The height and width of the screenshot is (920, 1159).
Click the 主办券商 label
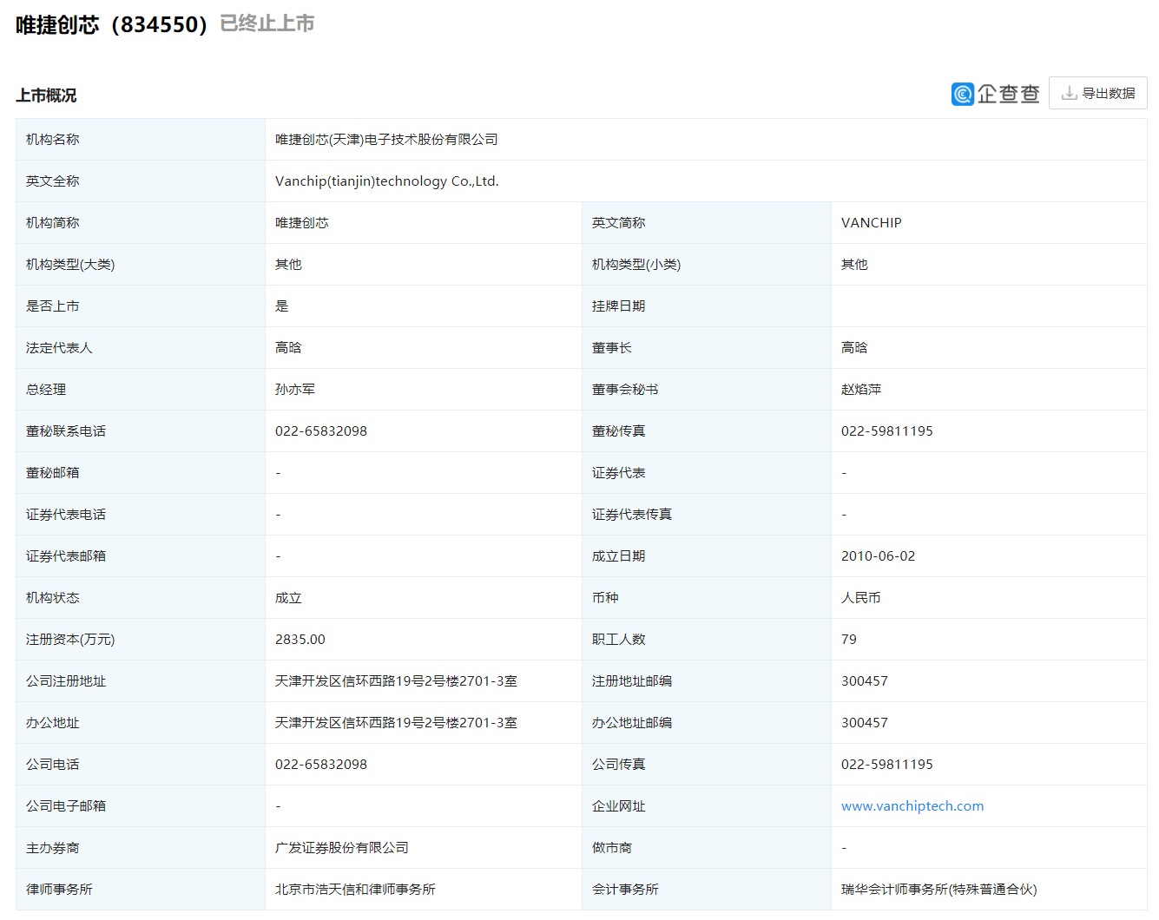click(x=53, y=848)
